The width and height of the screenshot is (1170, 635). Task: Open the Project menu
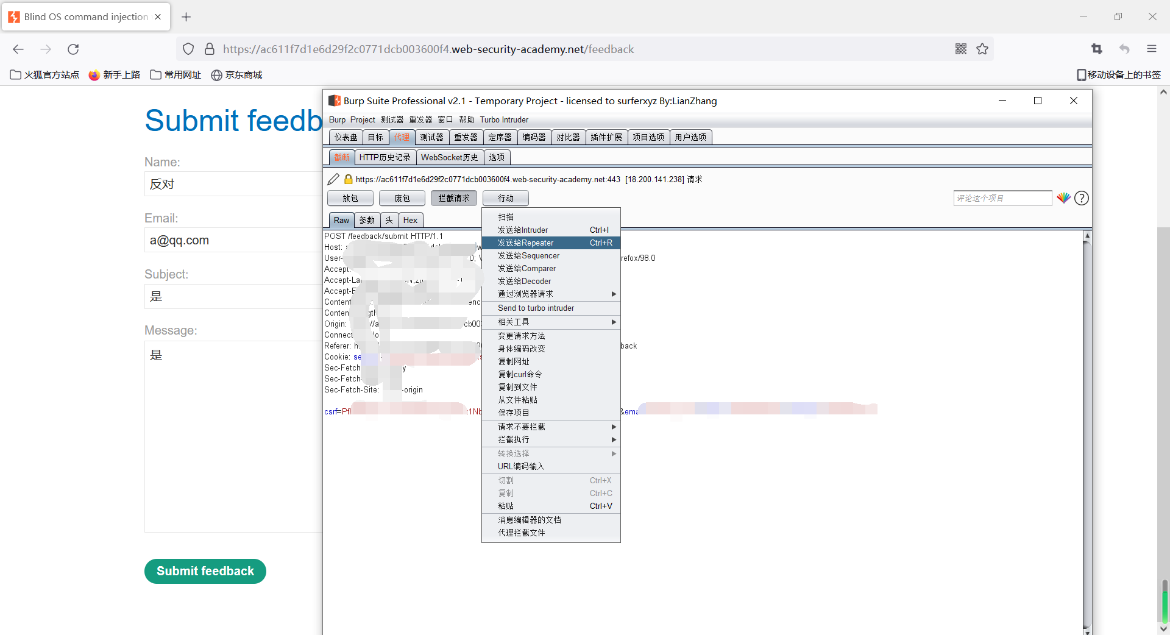point(363,119)
